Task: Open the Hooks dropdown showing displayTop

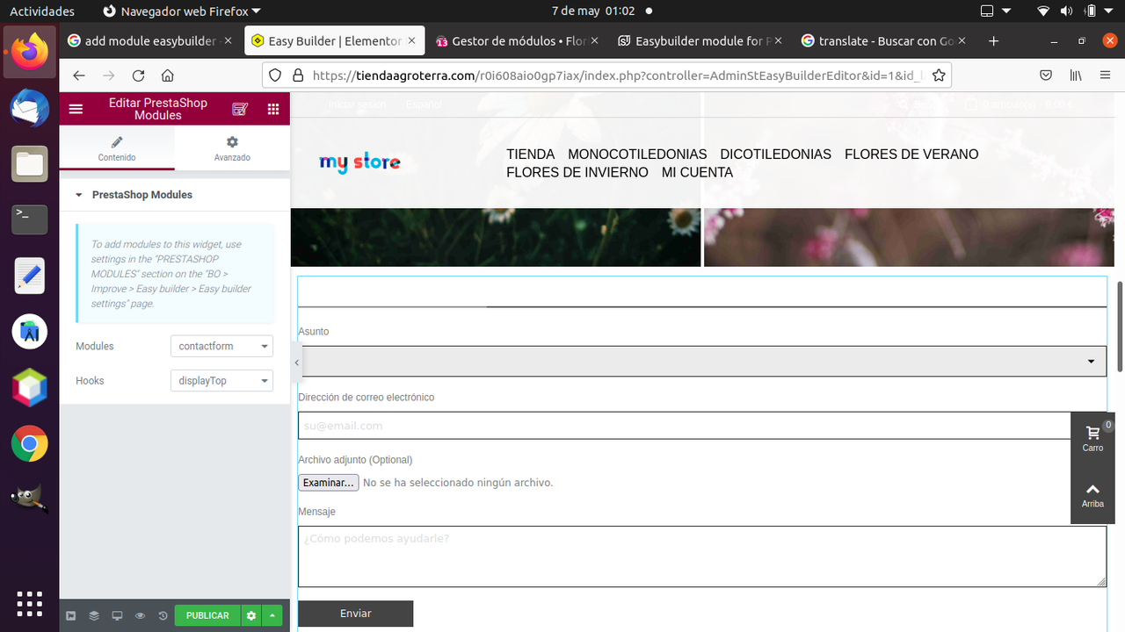Action: pos(221,381)
